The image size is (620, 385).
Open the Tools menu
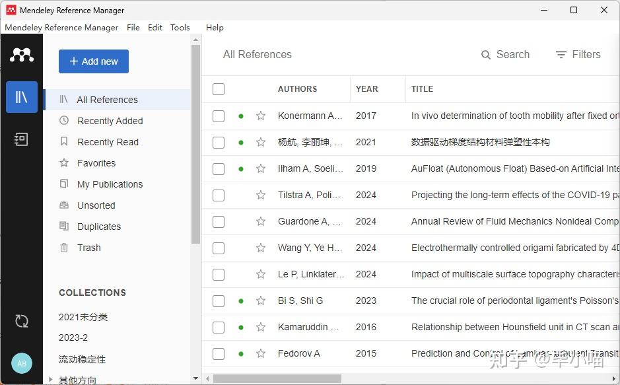pos(180,28)
